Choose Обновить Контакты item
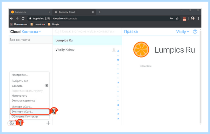210x134 pixels. (x=29, y=117)
